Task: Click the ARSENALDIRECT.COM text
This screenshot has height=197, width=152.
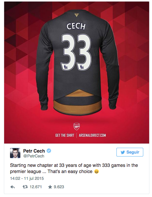Action: pos(92,135)
